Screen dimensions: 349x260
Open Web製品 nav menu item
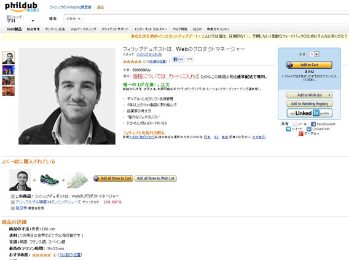click(x=14, y=29)
